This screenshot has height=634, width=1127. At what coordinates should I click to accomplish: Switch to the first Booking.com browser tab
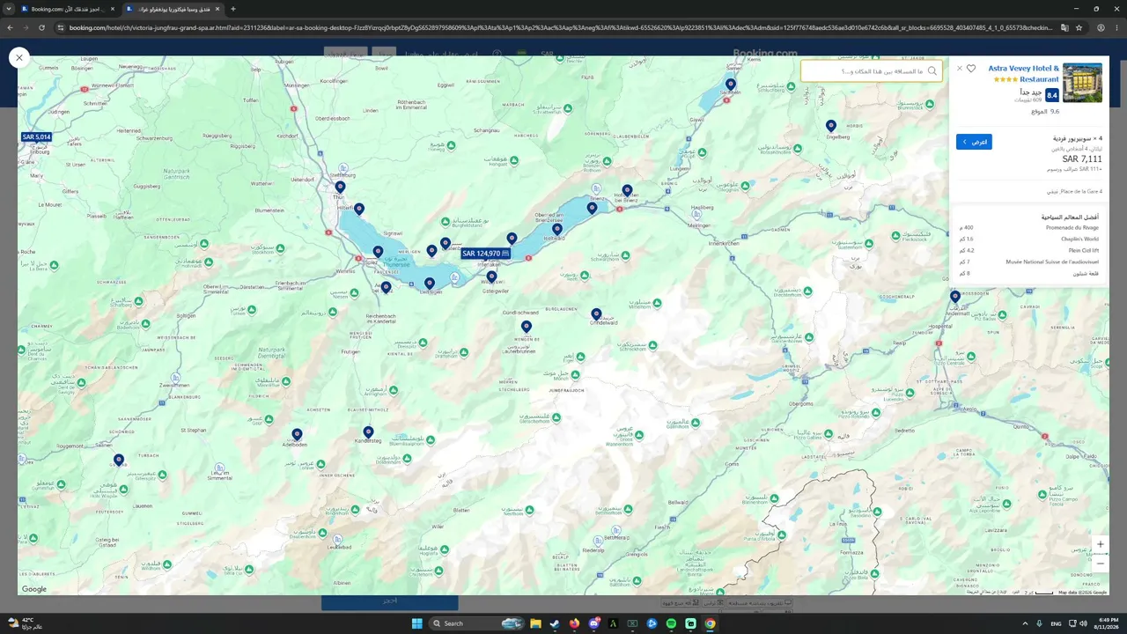(68, 9)
